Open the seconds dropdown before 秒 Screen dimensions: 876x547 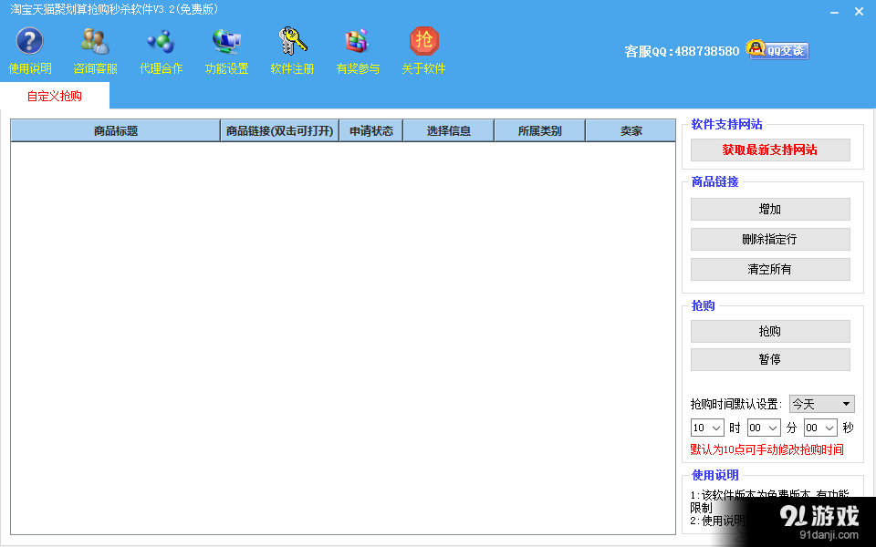click(820, 428)
